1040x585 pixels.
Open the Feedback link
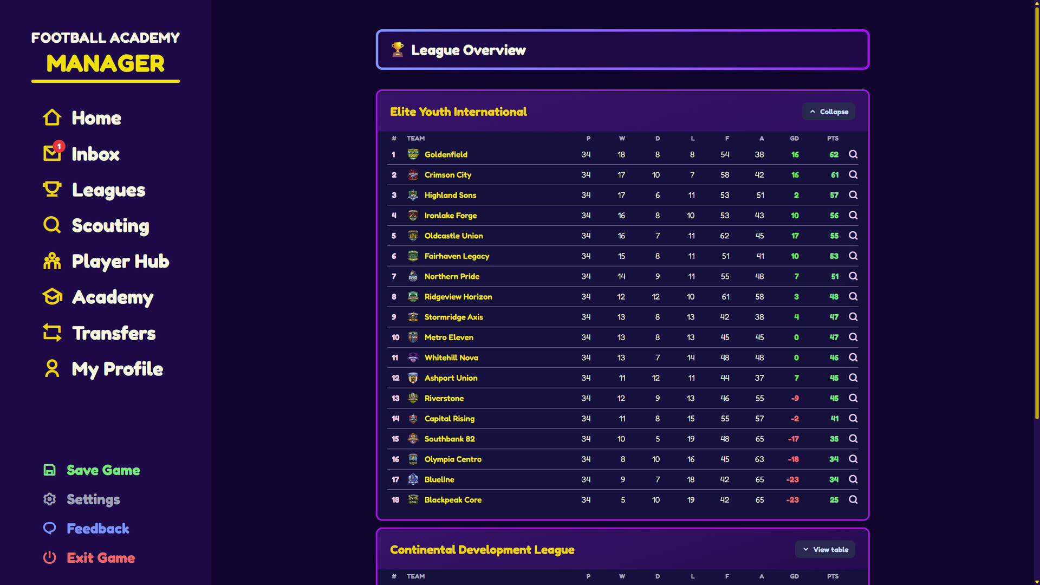[x=97, y=529]
